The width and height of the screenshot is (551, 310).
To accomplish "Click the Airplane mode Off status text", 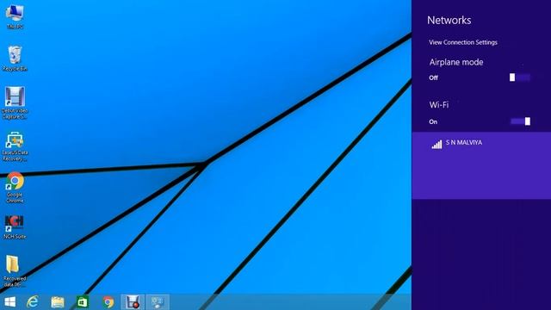I will point(433,77).
